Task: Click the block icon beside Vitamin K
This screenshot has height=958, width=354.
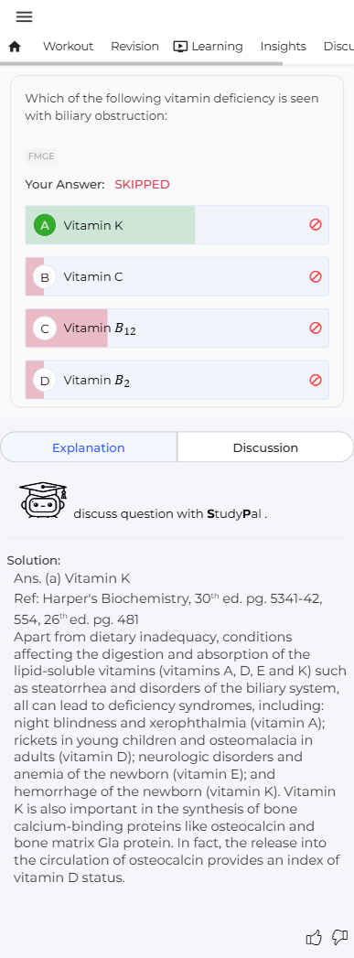Action: 315,225
